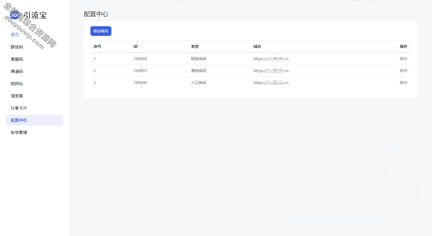Click the ID cell 100002
Screen dimensions: 432x236
pos(140,59)
